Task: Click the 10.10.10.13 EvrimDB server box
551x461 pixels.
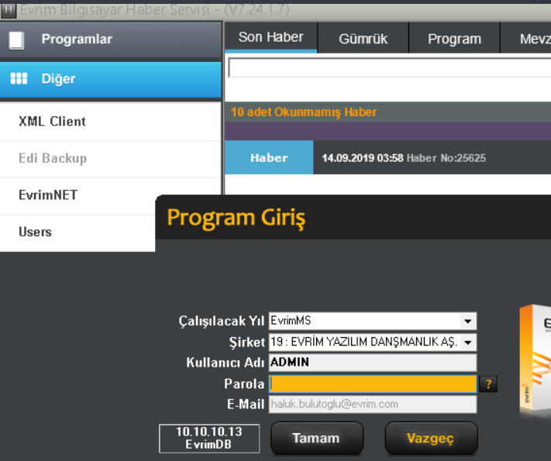Action: (209, 439)
